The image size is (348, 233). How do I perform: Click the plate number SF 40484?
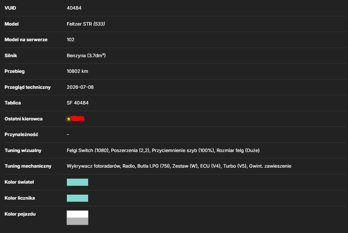pos(78,103)
